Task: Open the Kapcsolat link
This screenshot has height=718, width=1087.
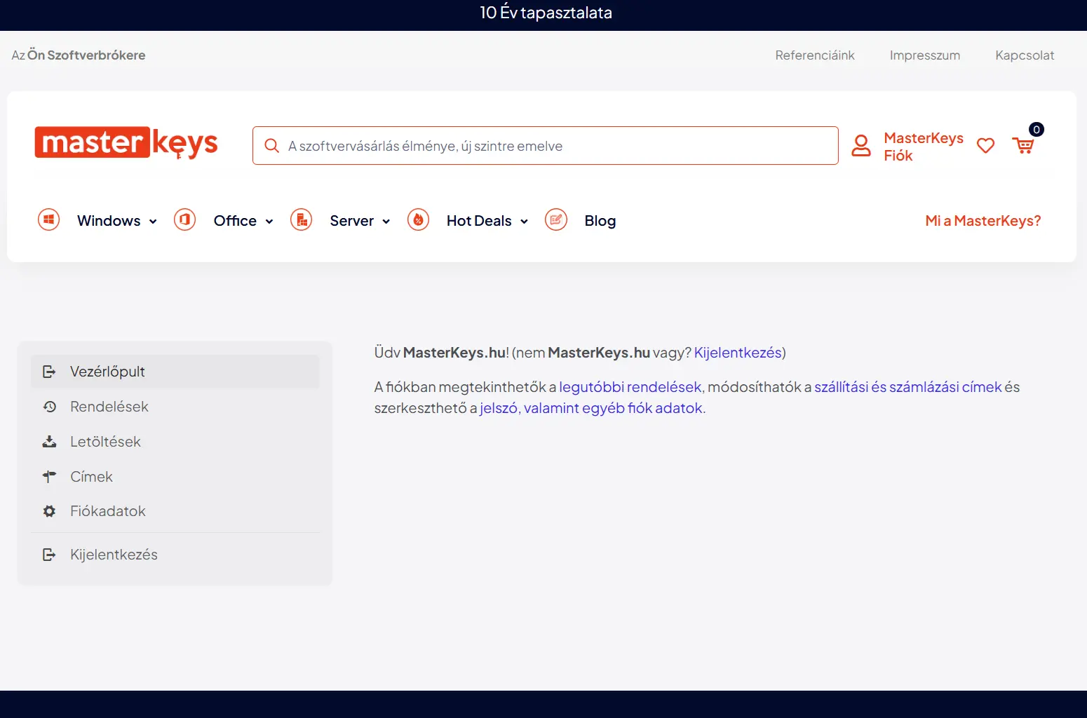Action: click(x=1025, y=55)
